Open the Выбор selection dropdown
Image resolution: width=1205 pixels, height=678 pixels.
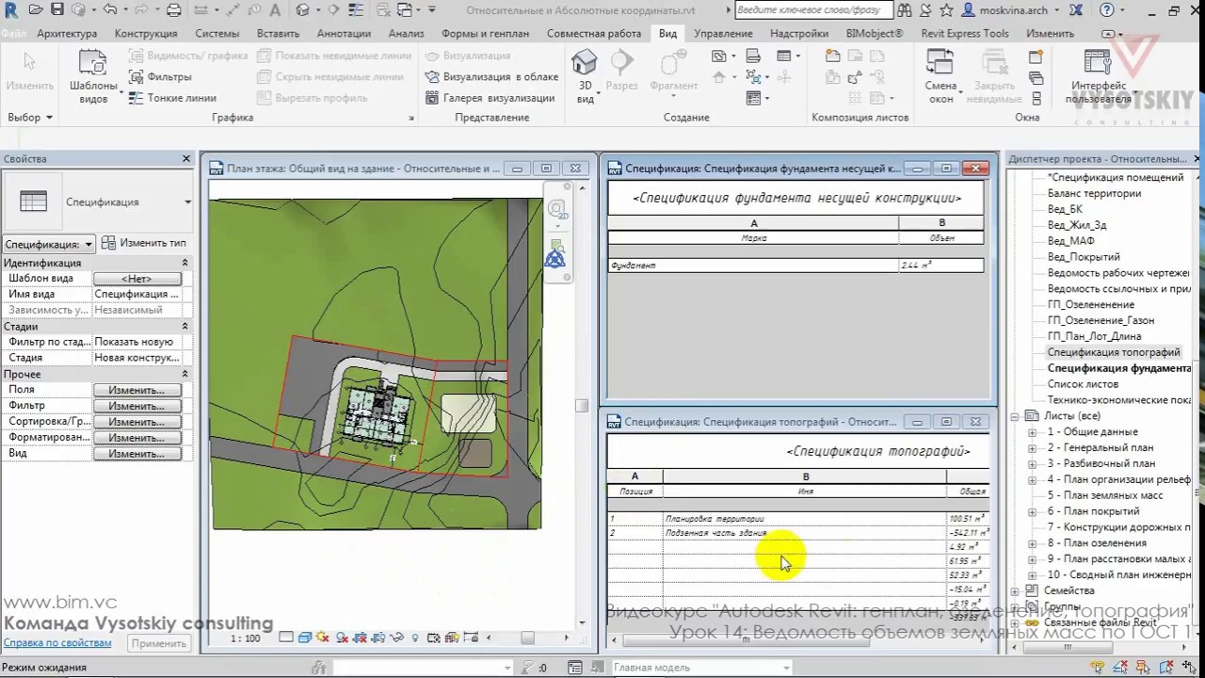(30, 118)
